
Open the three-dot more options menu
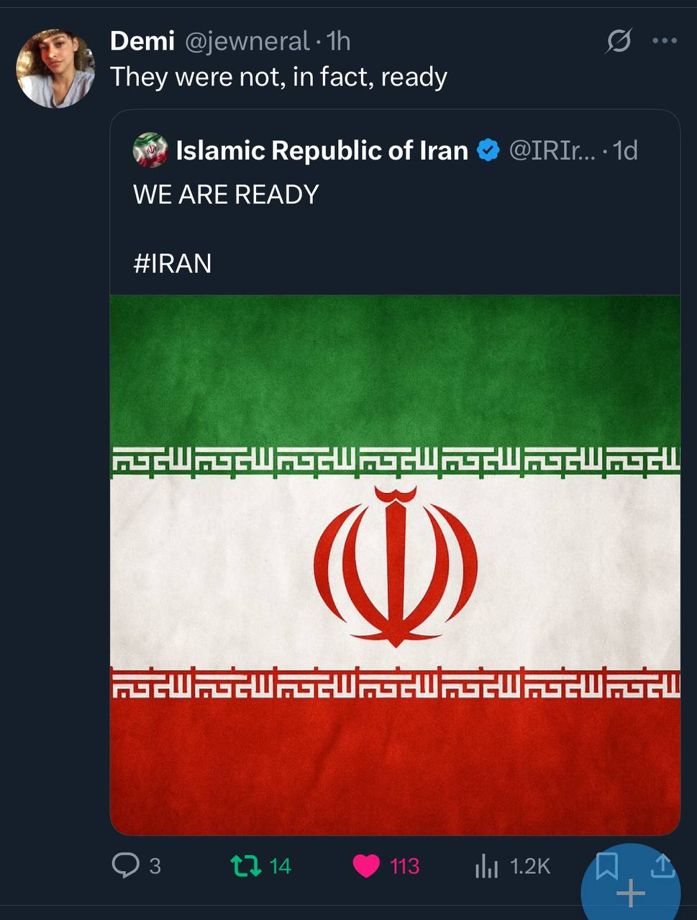(x=664, y=41)
